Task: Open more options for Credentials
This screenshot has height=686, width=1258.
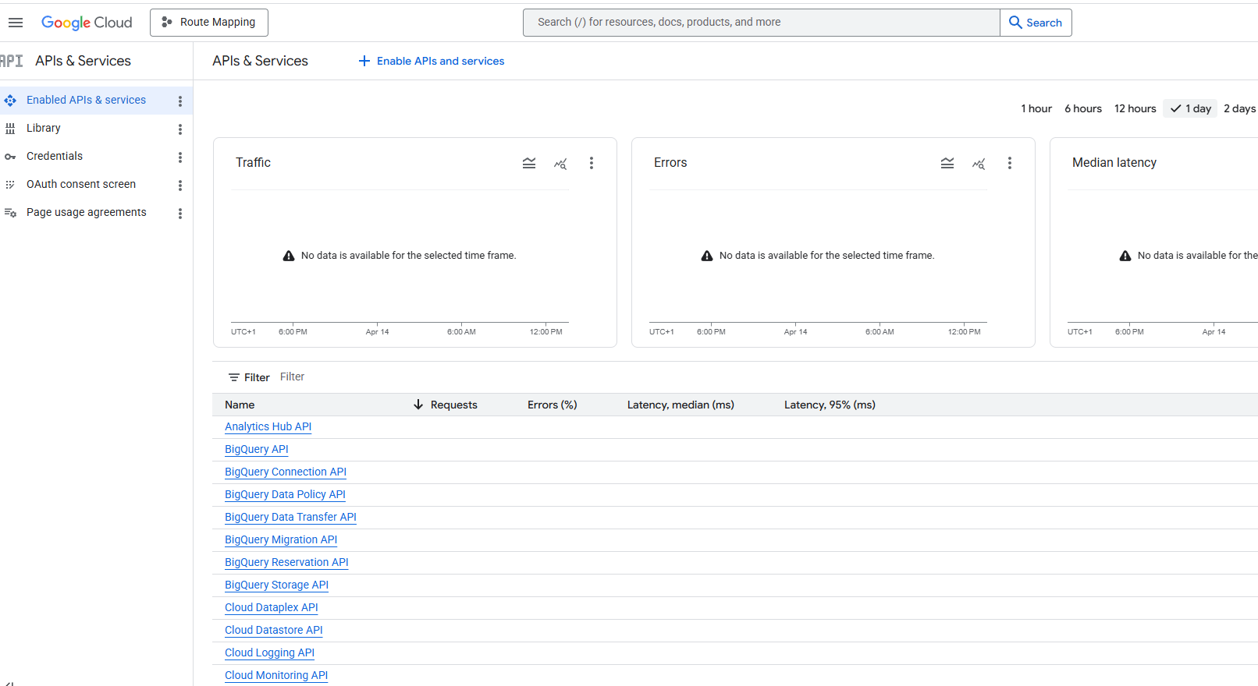Action: pyautogui.click(x=180, y=157)
